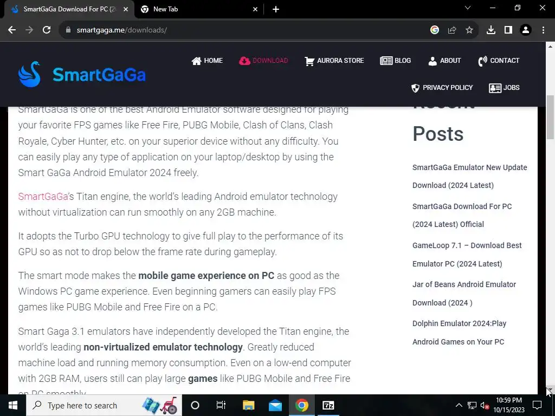The width and height of the screenshot is (555, 416).
Task: Open Mail app from taskbar
Action: (x=275, y=405)
